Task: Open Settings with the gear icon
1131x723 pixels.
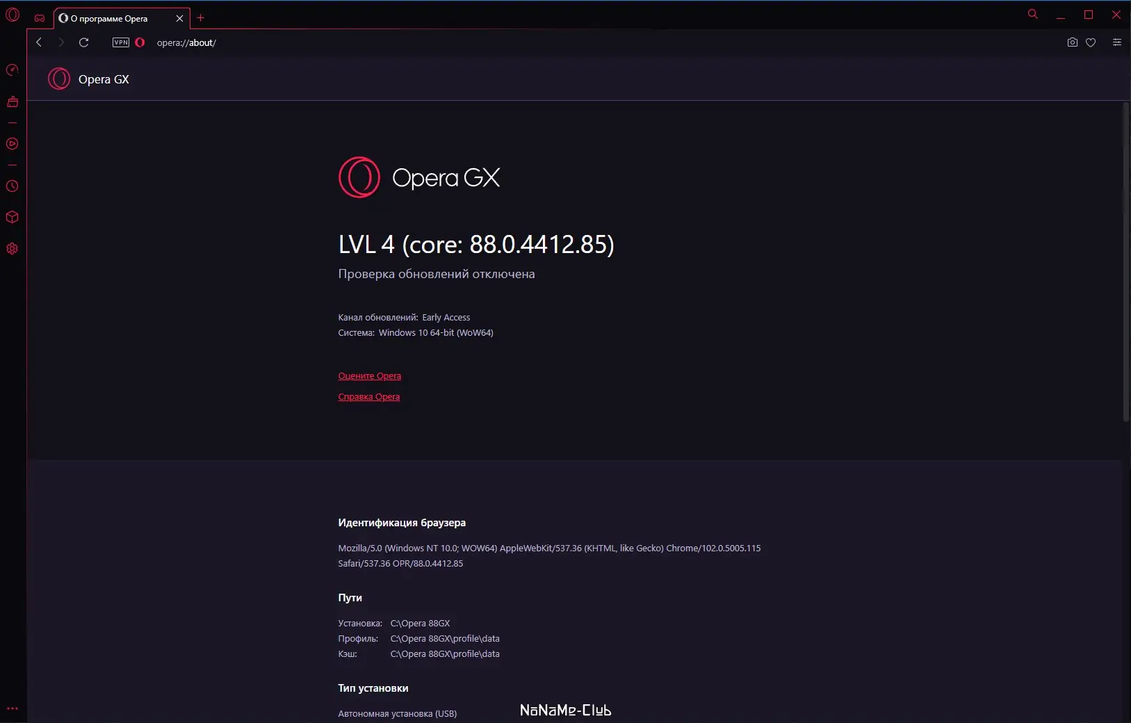Action: (12, 248)
